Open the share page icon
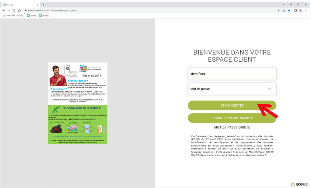 (284, 11)
